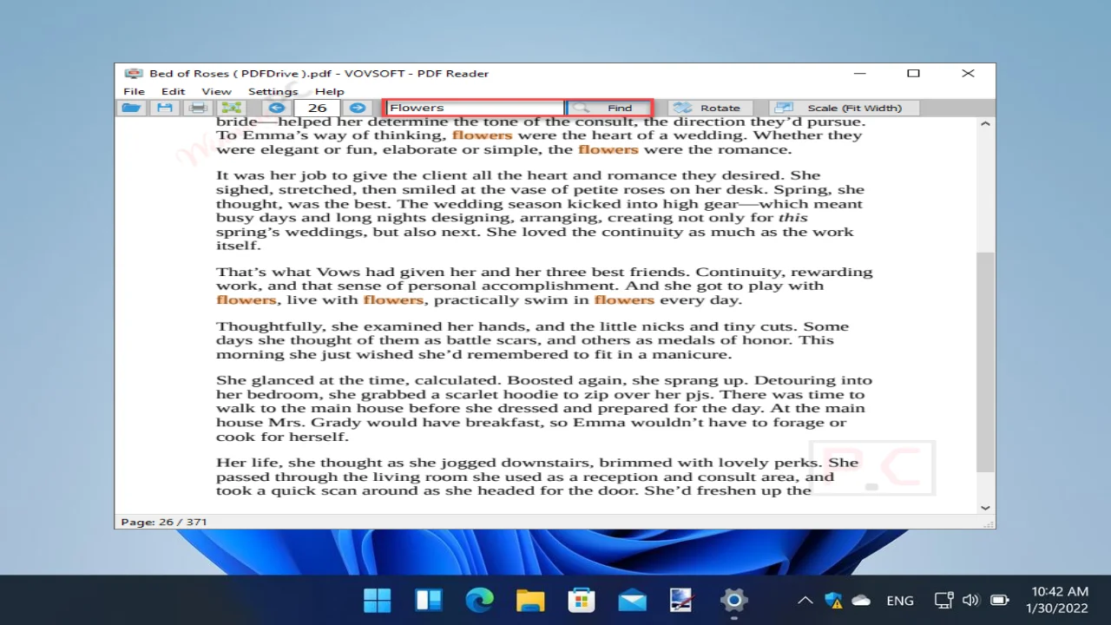Open the Settings menu

pos(273,91)
